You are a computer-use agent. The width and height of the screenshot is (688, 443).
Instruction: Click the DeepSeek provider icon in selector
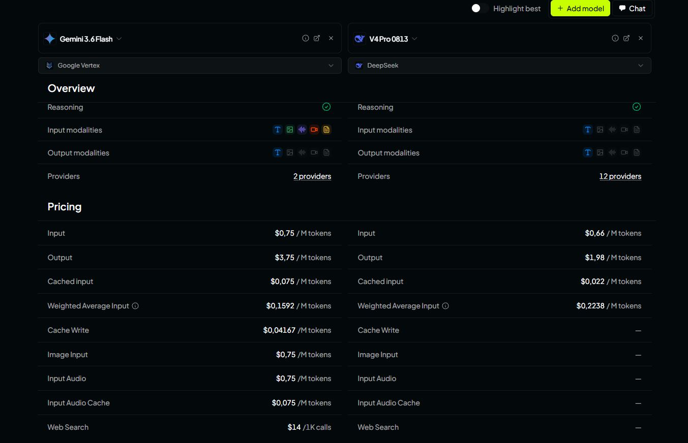(359, 66)
